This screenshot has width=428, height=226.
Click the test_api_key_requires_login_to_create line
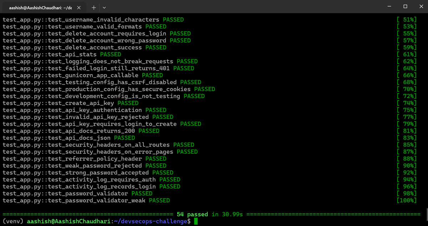point(102,124)
